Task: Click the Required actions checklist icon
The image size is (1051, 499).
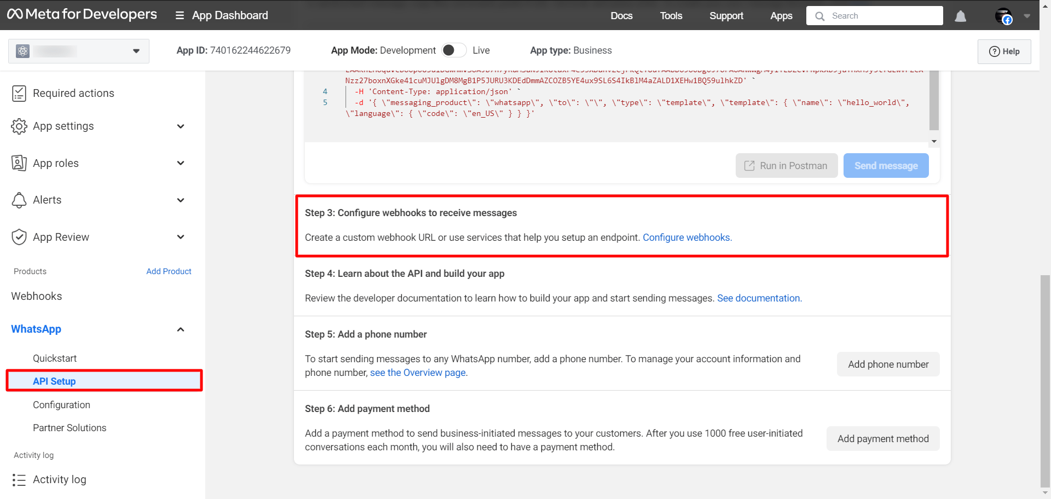Action: pos(19,94)
